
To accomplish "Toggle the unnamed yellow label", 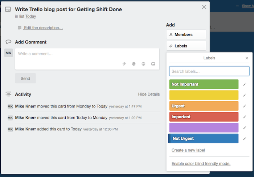I will coord(204,95).
